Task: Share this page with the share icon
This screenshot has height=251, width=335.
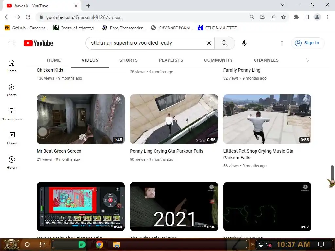Action: [x=273, y=17]
